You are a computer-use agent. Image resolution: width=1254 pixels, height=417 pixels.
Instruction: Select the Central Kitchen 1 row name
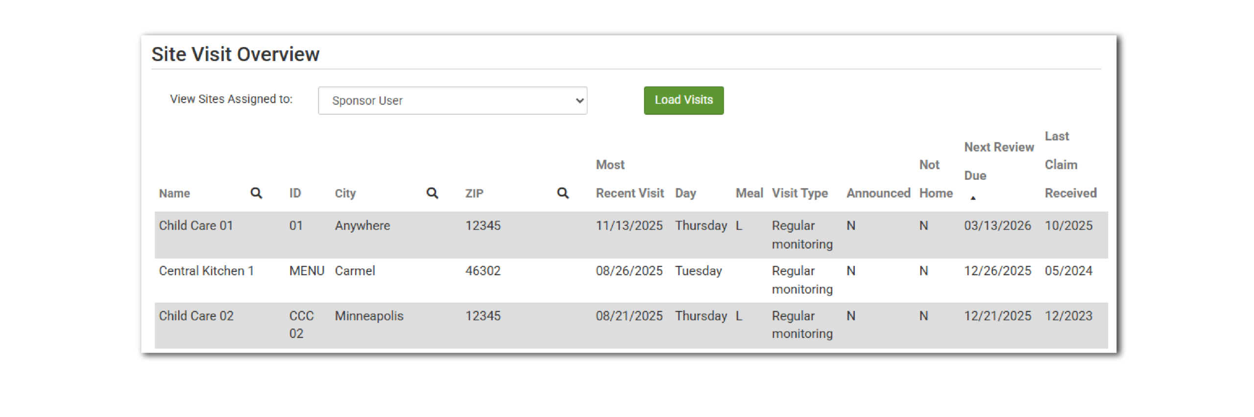[x=206, y=271]
